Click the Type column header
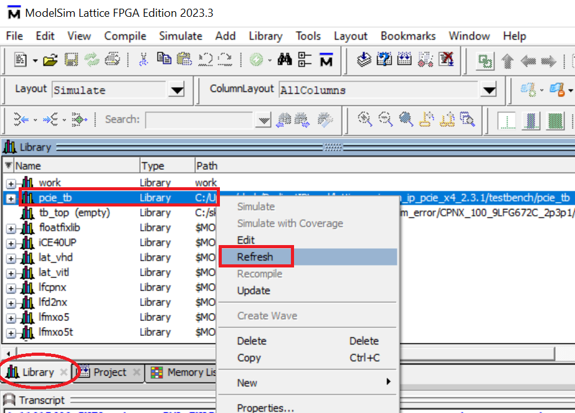 point(167,166)
